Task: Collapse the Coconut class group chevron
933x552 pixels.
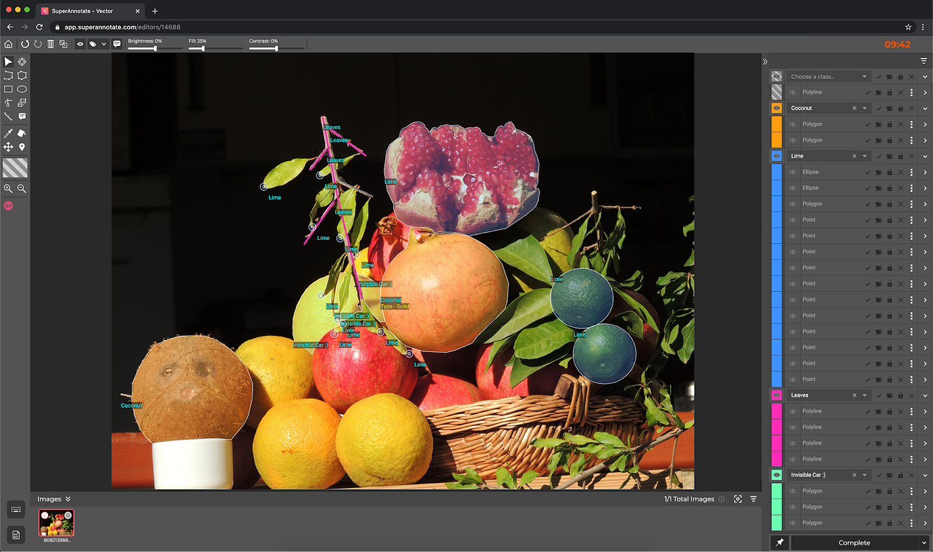Action: pyautogui.click(x=925, y=108)
